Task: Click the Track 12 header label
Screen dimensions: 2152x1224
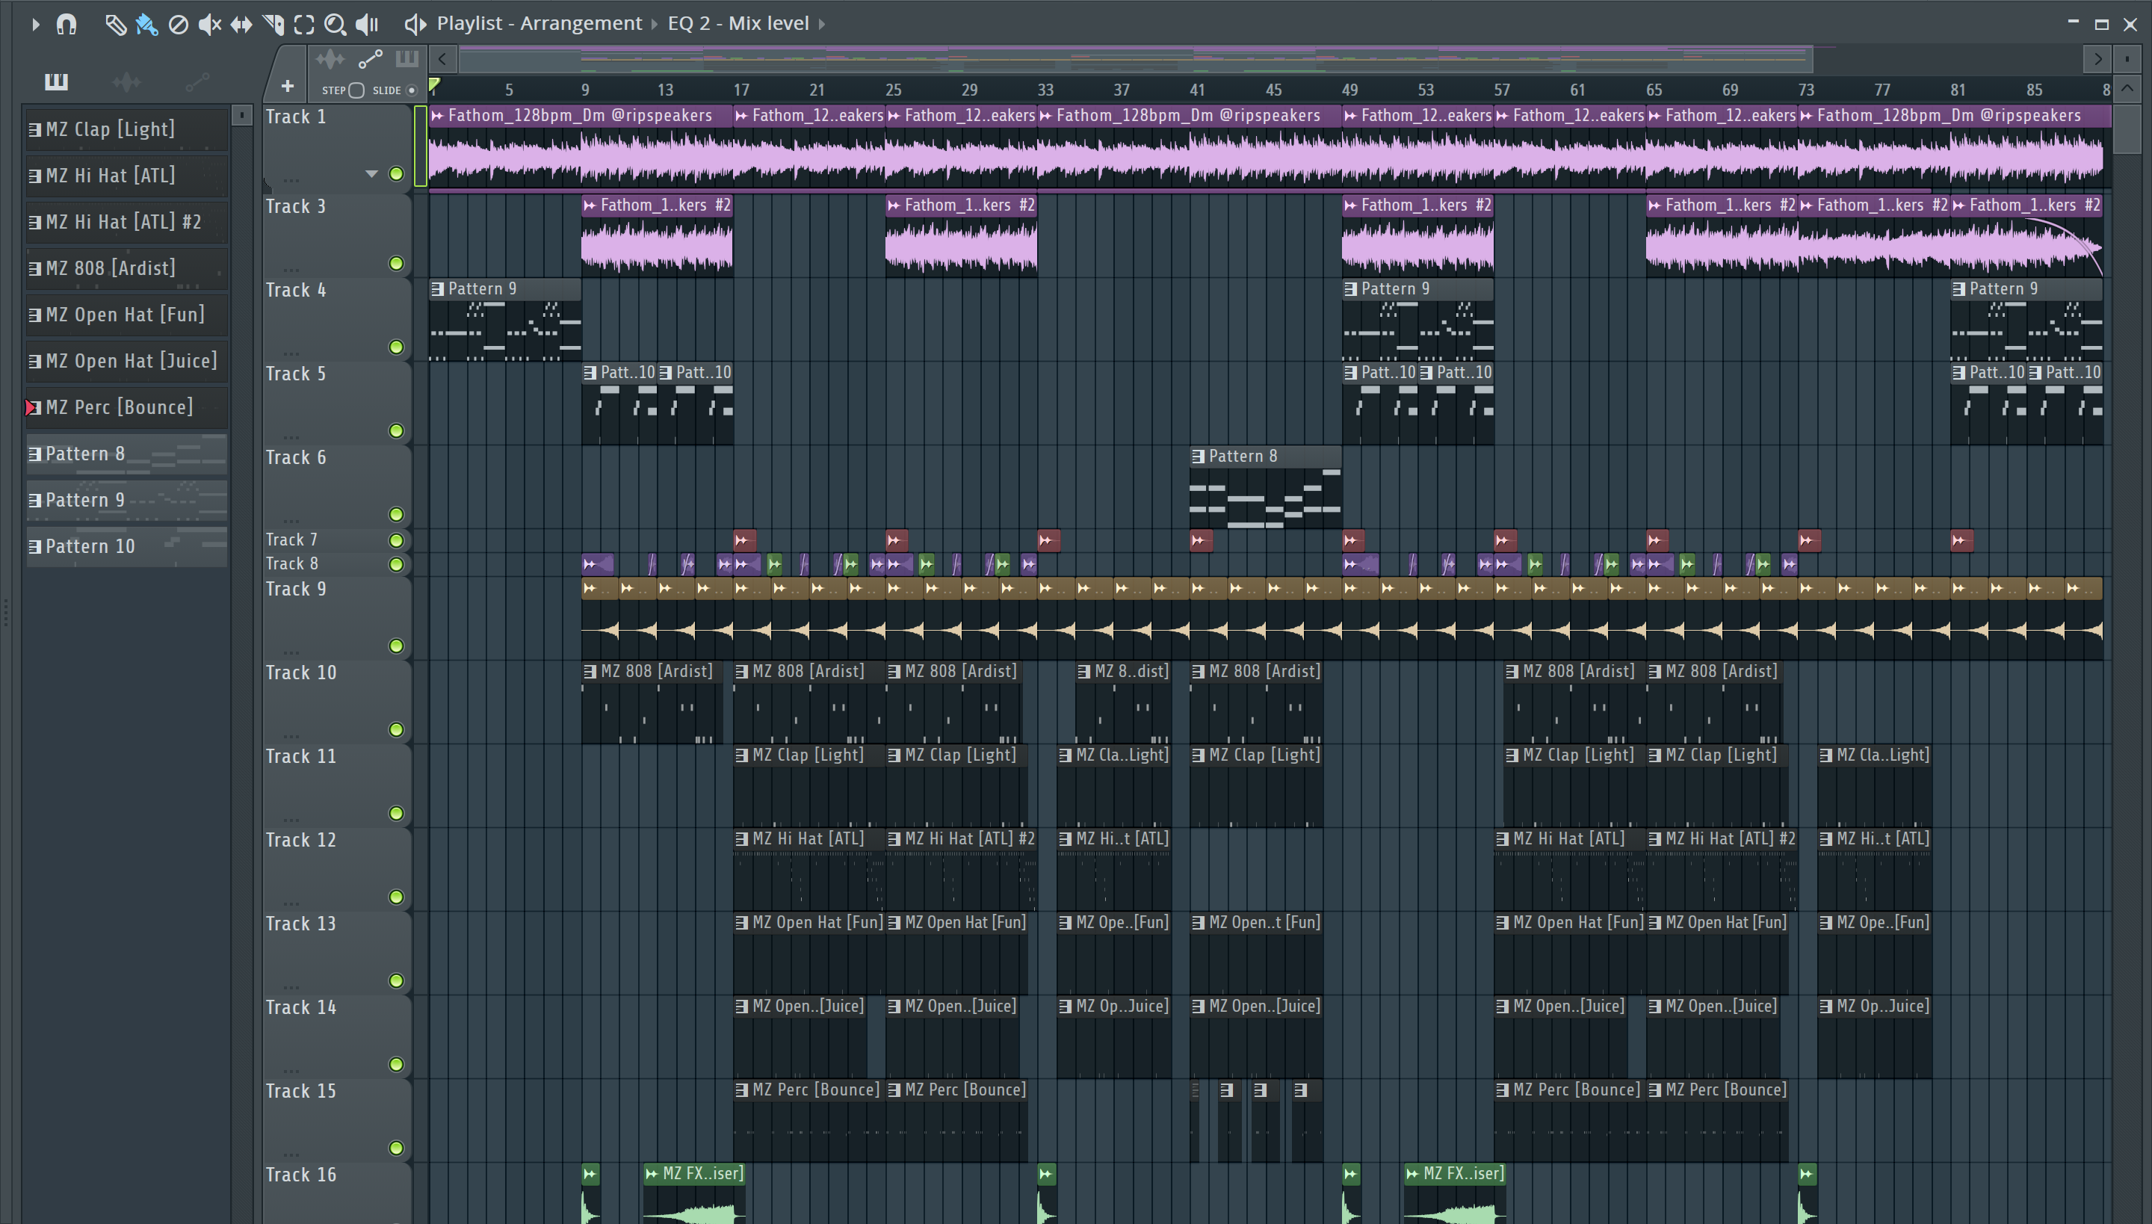Action: [x=301, y=839]
